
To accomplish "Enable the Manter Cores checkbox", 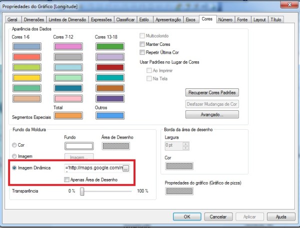I will click(x=142, y=44).
